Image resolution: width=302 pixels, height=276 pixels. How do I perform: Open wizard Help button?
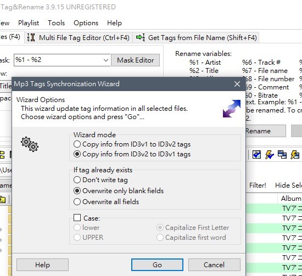[42, 265]
